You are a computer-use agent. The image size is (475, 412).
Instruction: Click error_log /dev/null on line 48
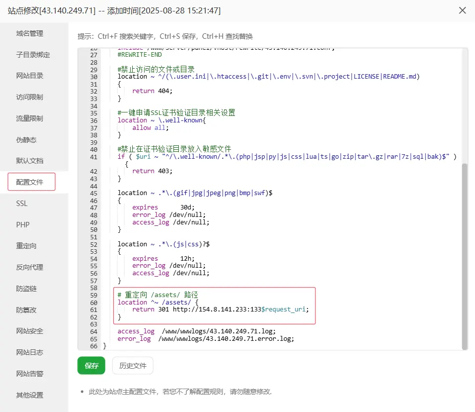pyautogui.click(x=169, y=215)
